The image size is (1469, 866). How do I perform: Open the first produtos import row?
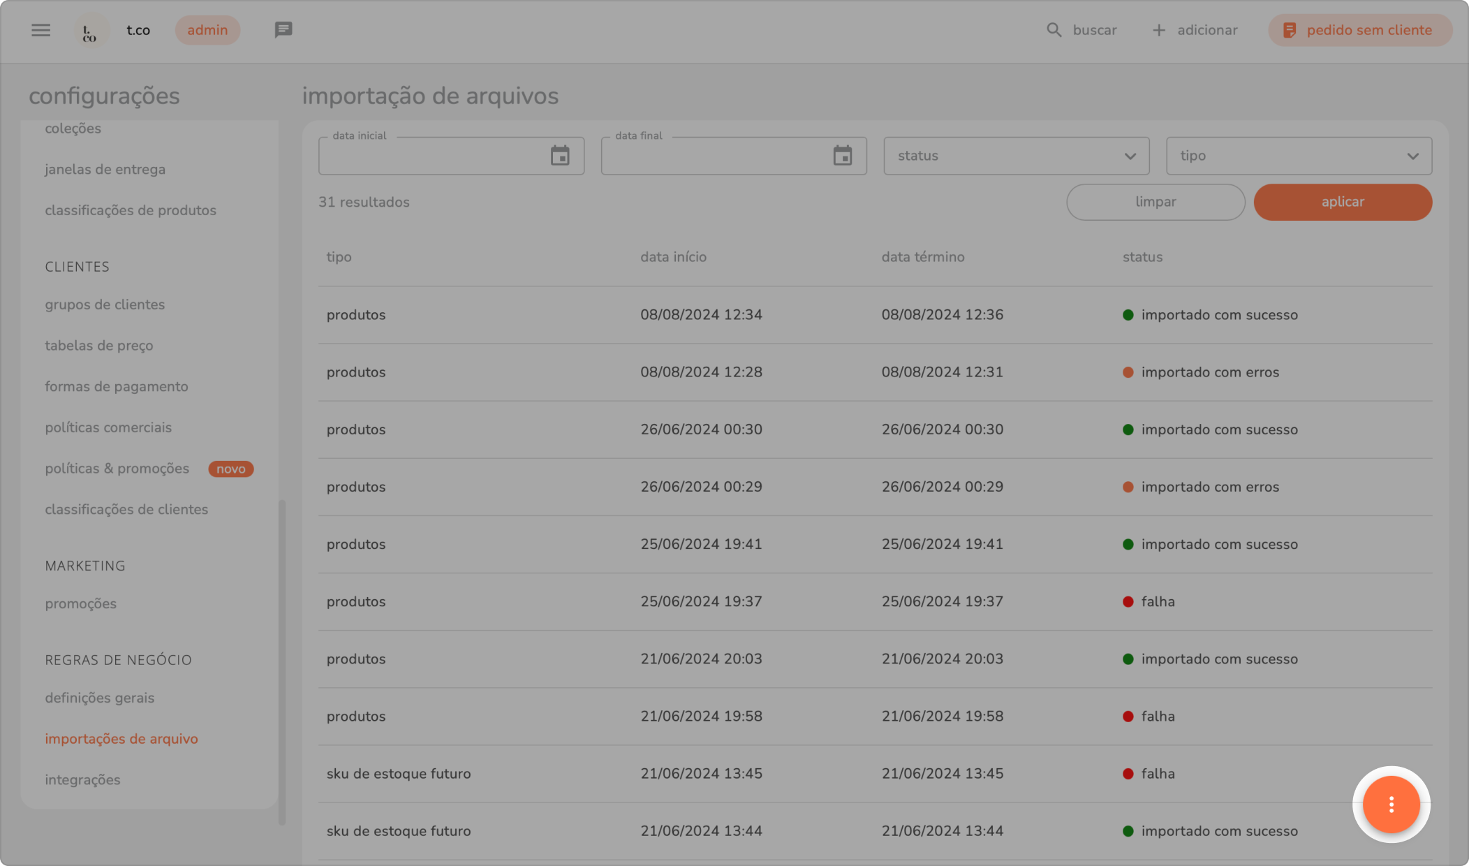click(x=875, y=315)
